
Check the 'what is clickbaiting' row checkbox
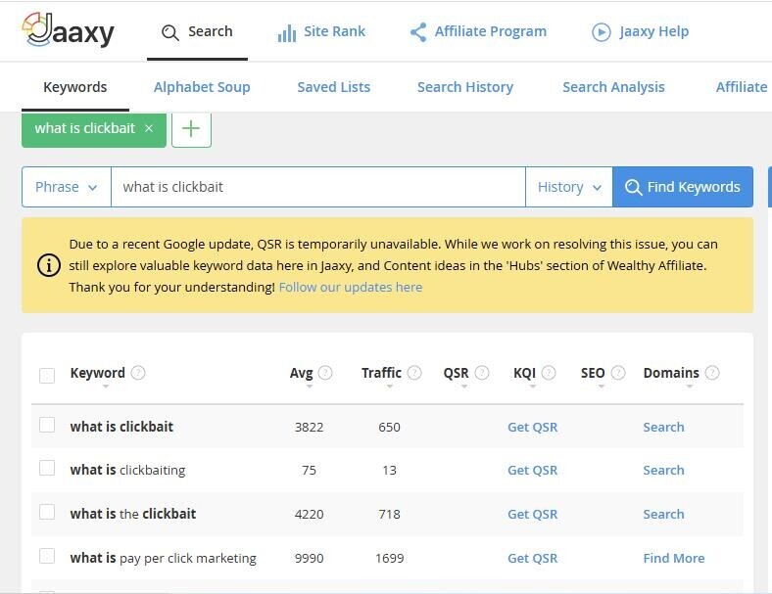(x=47, y=469)
